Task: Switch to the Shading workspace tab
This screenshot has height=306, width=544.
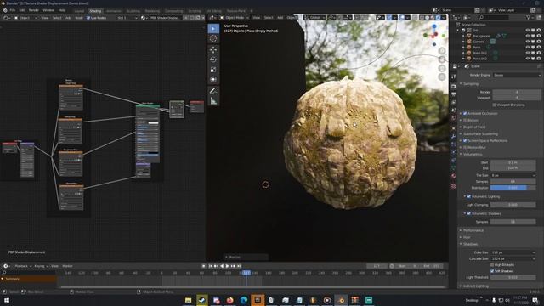Action: tap(95, 11)
